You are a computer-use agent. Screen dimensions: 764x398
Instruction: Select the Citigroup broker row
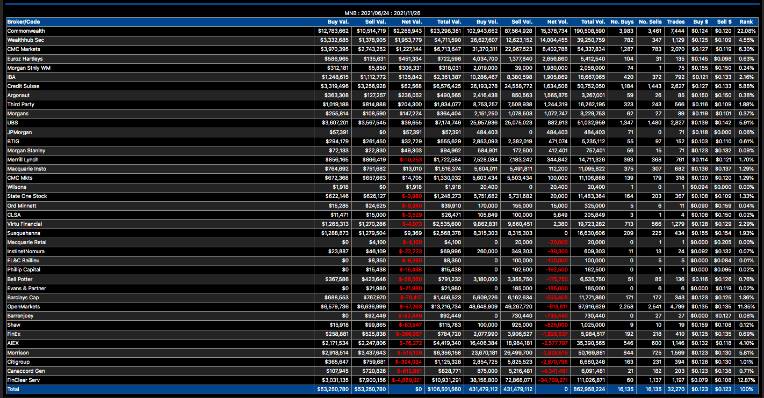coord(382,362)
